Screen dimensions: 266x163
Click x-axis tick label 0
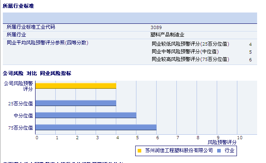pyautogui.click(x=37, y=138)
